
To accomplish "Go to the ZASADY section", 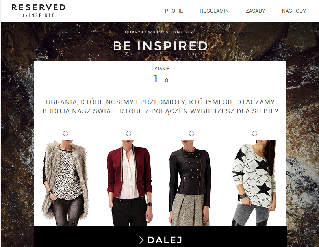I will [x=255, y=11].
